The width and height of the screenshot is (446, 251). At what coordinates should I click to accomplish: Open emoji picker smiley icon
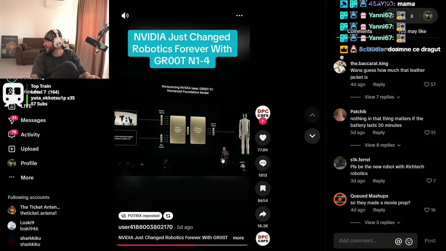point(409,241)
